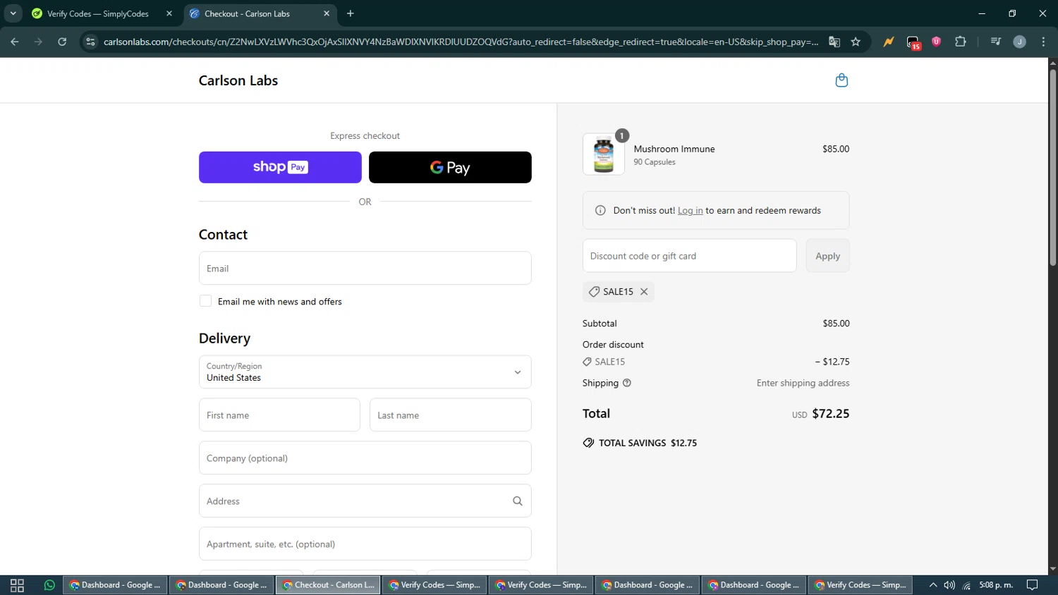This screenshot has width=1058, height=595.
Task: Open WhatsApp from the taskbar
Action: click(x=49, y=585)
